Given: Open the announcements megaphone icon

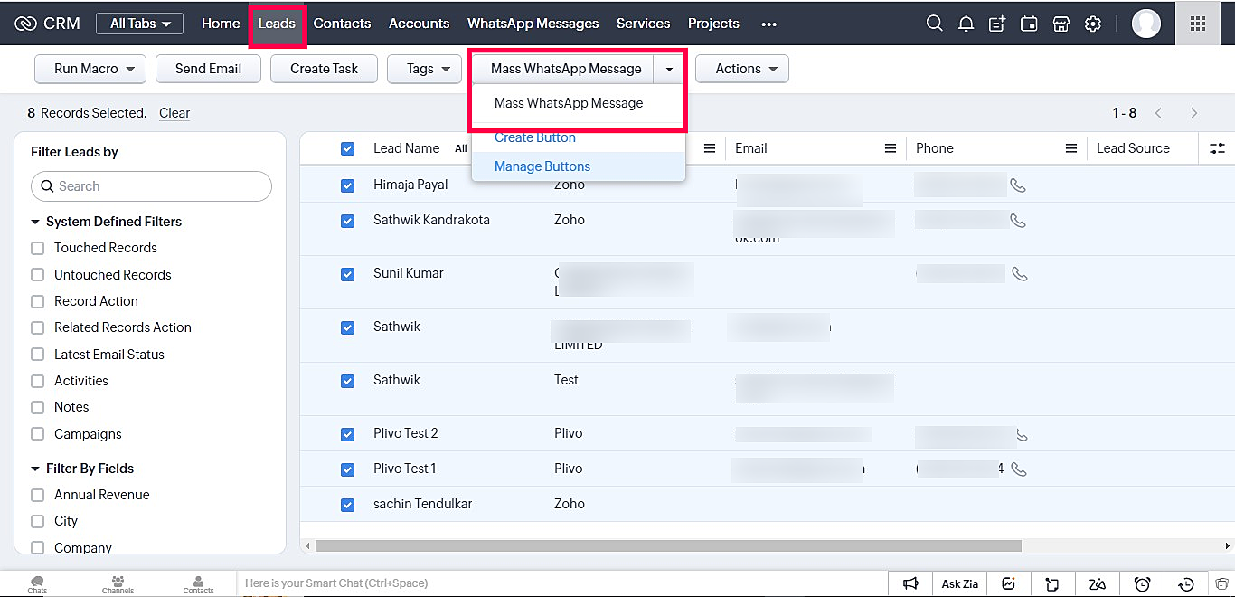Looking at the screenshot, I should click(x=911, y=583).
